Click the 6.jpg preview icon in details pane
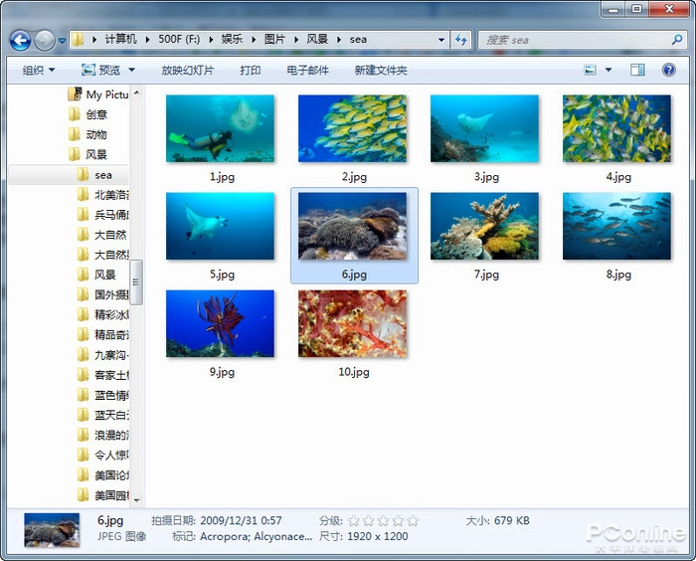 pos(52,530)
